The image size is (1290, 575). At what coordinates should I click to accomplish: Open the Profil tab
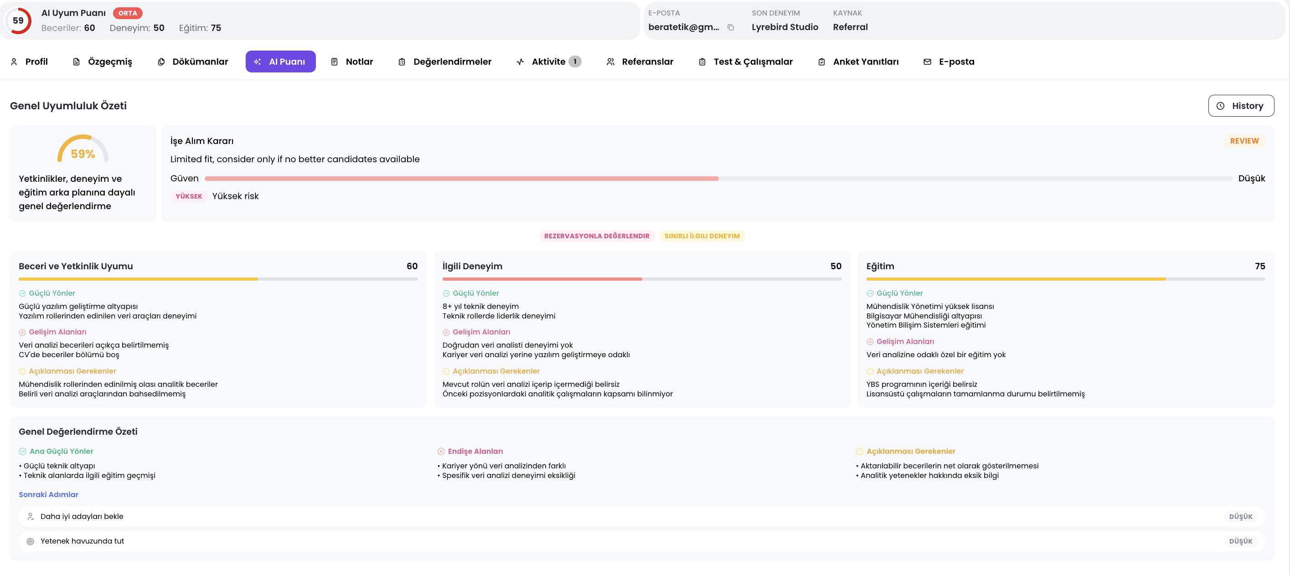30,62
